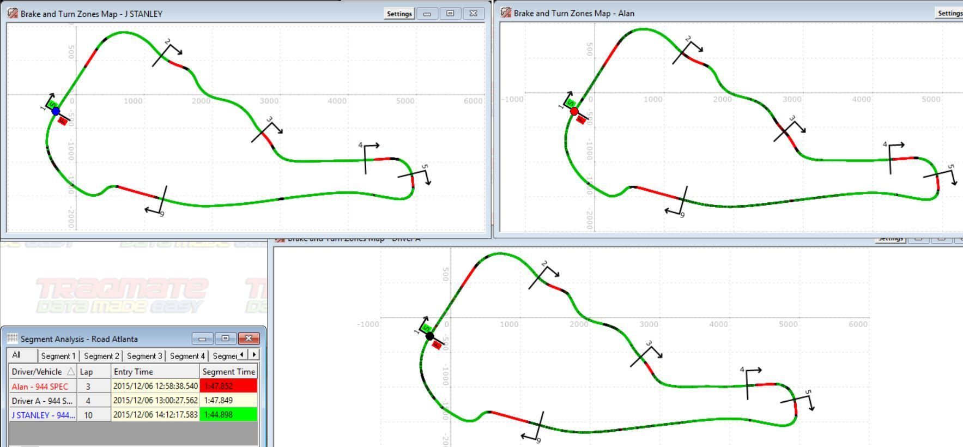Click the Segment Analysis grid icon in title bar
This screenshot has height=447, width=963.
(13, 339)
